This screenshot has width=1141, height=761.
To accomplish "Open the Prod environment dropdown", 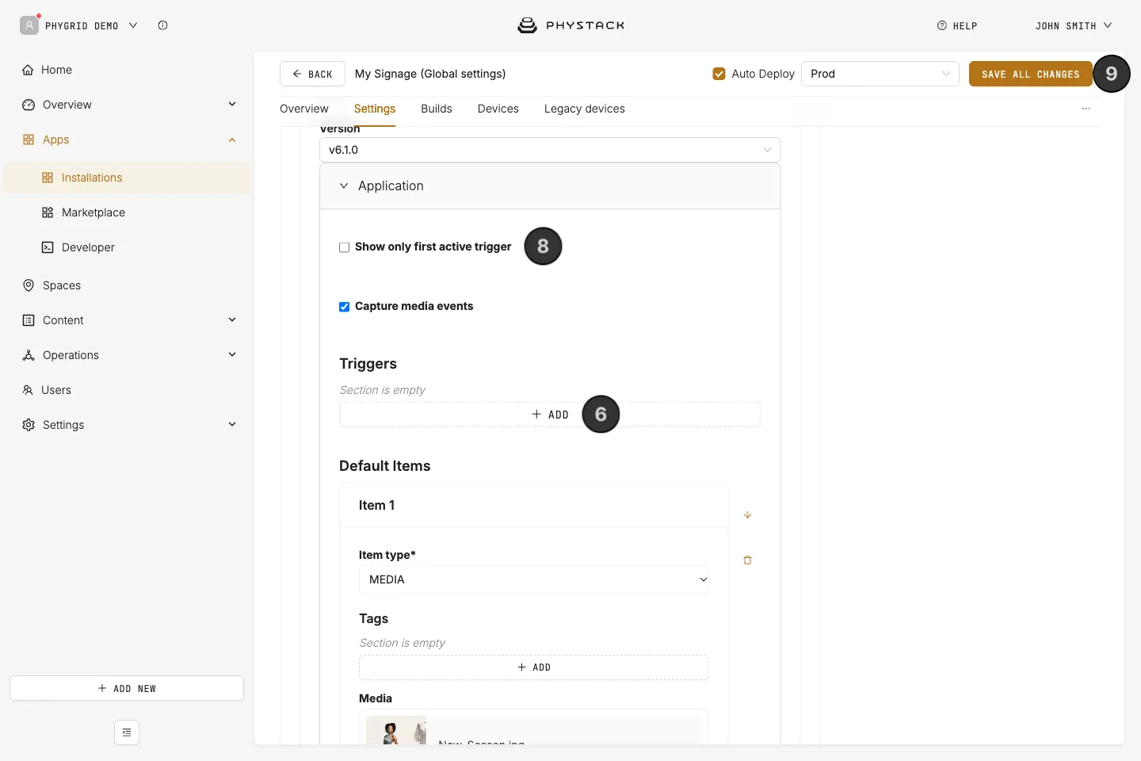I will click(x=880, y=74).
